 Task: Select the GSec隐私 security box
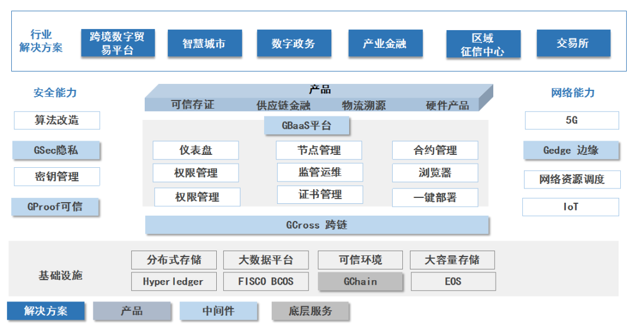pyautogui.click(x=56, y=150)
